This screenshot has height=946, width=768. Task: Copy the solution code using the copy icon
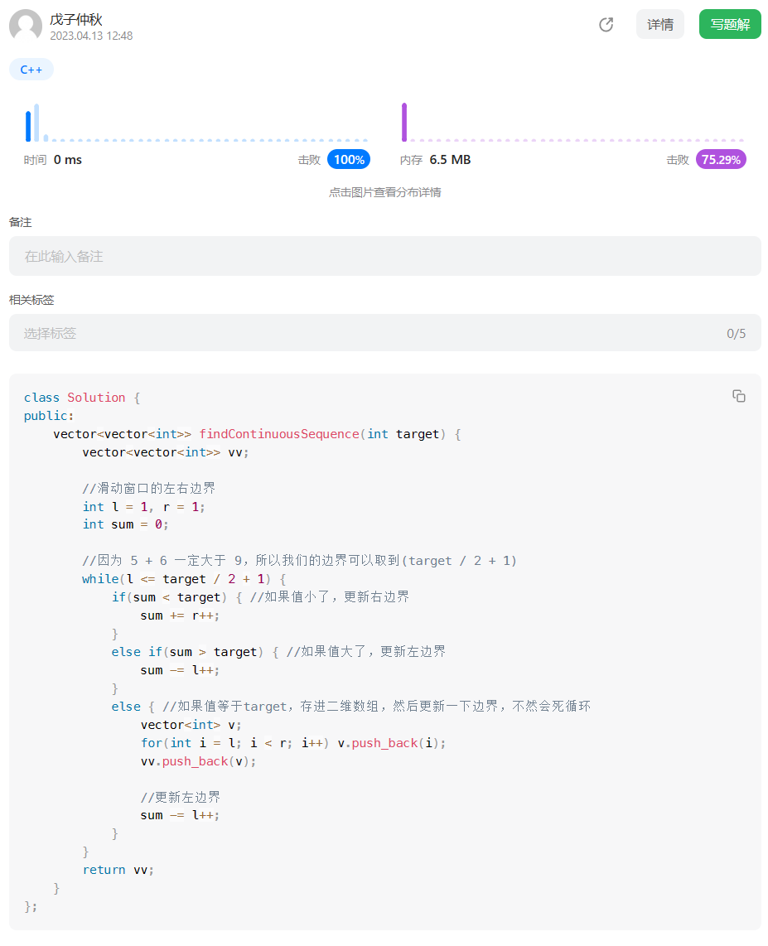(738, 396)
